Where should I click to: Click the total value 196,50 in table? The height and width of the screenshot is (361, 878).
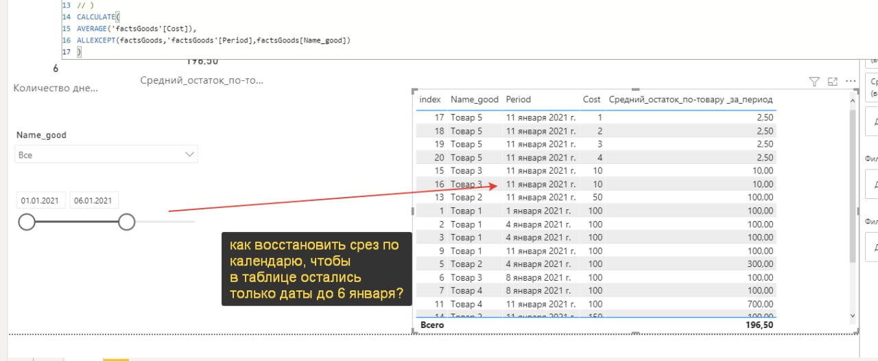click(760, 325)
